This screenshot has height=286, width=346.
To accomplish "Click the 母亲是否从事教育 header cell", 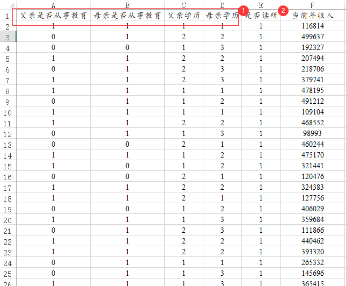I will pyautogui.click(x=127, y=16).
